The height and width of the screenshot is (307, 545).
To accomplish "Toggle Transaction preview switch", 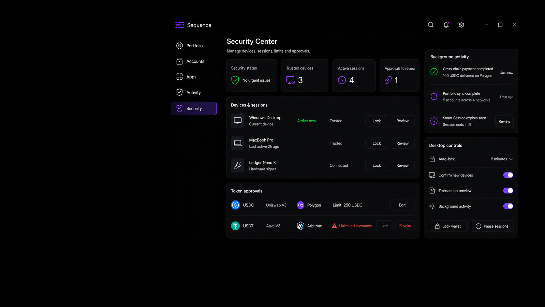I will [508, 191].
